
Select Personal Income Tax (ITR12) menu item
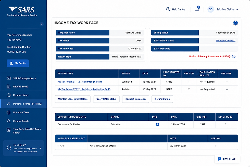point(23,104)
